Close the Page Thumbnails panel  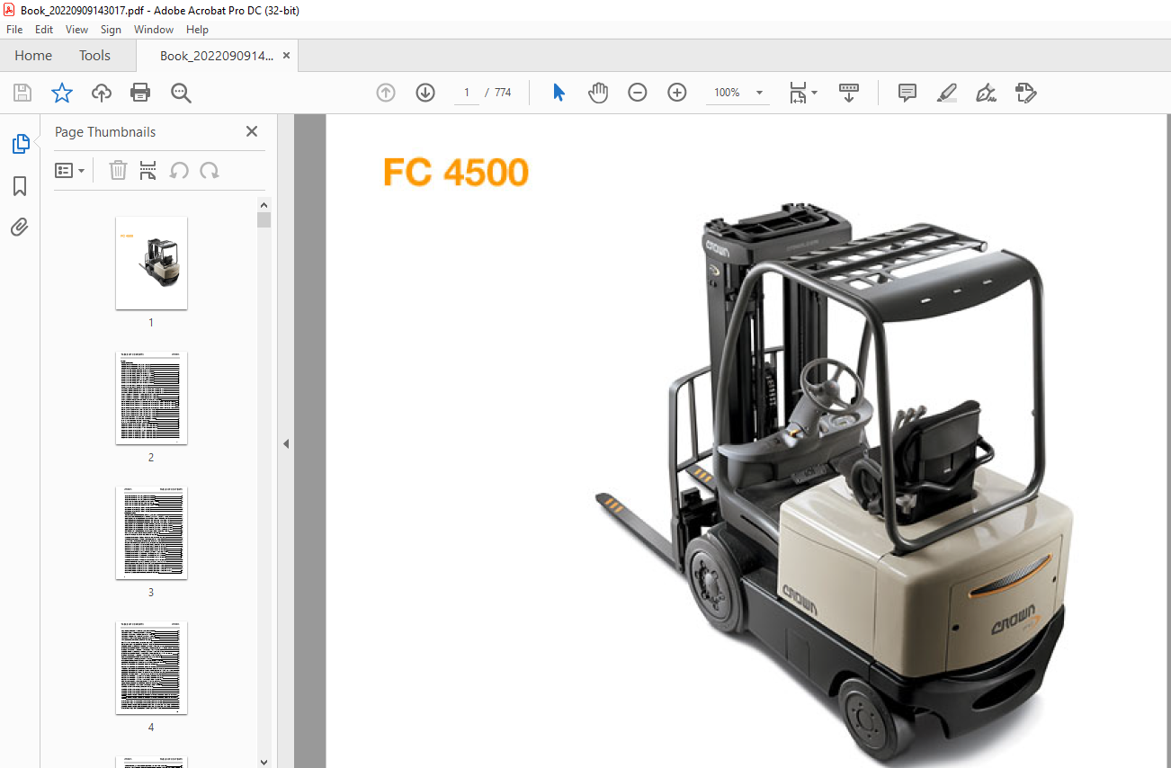[x=252, y=131]
